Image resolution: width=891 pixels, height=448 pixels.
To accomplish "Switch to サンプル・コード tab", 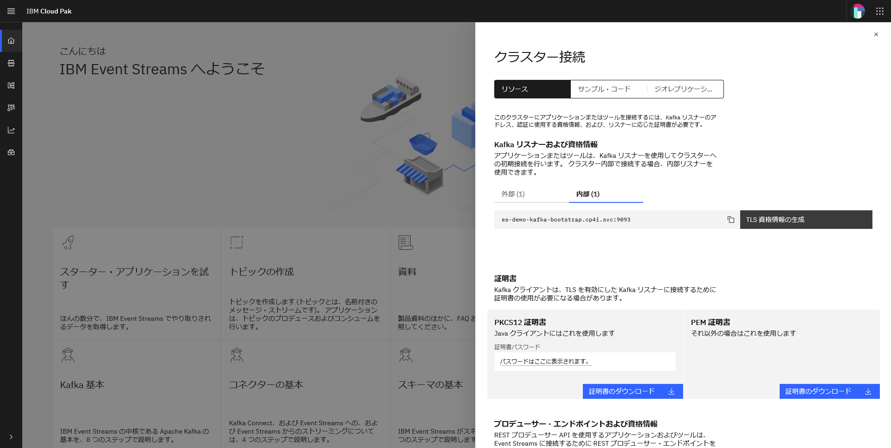I will [608, 89].
